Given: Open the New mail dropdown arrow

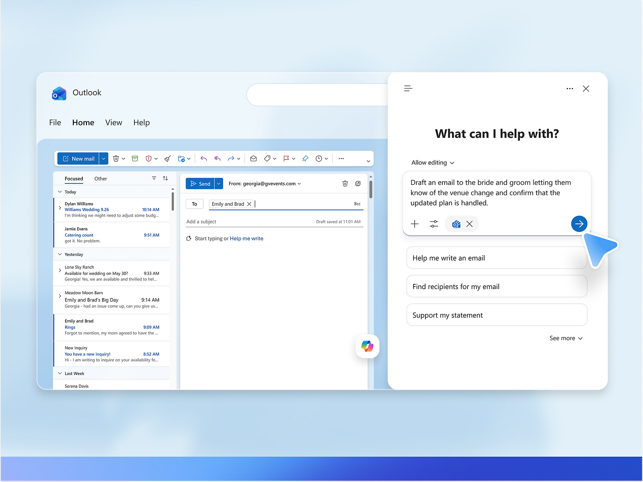Looking at the screenshot, I should pos(104,159).
